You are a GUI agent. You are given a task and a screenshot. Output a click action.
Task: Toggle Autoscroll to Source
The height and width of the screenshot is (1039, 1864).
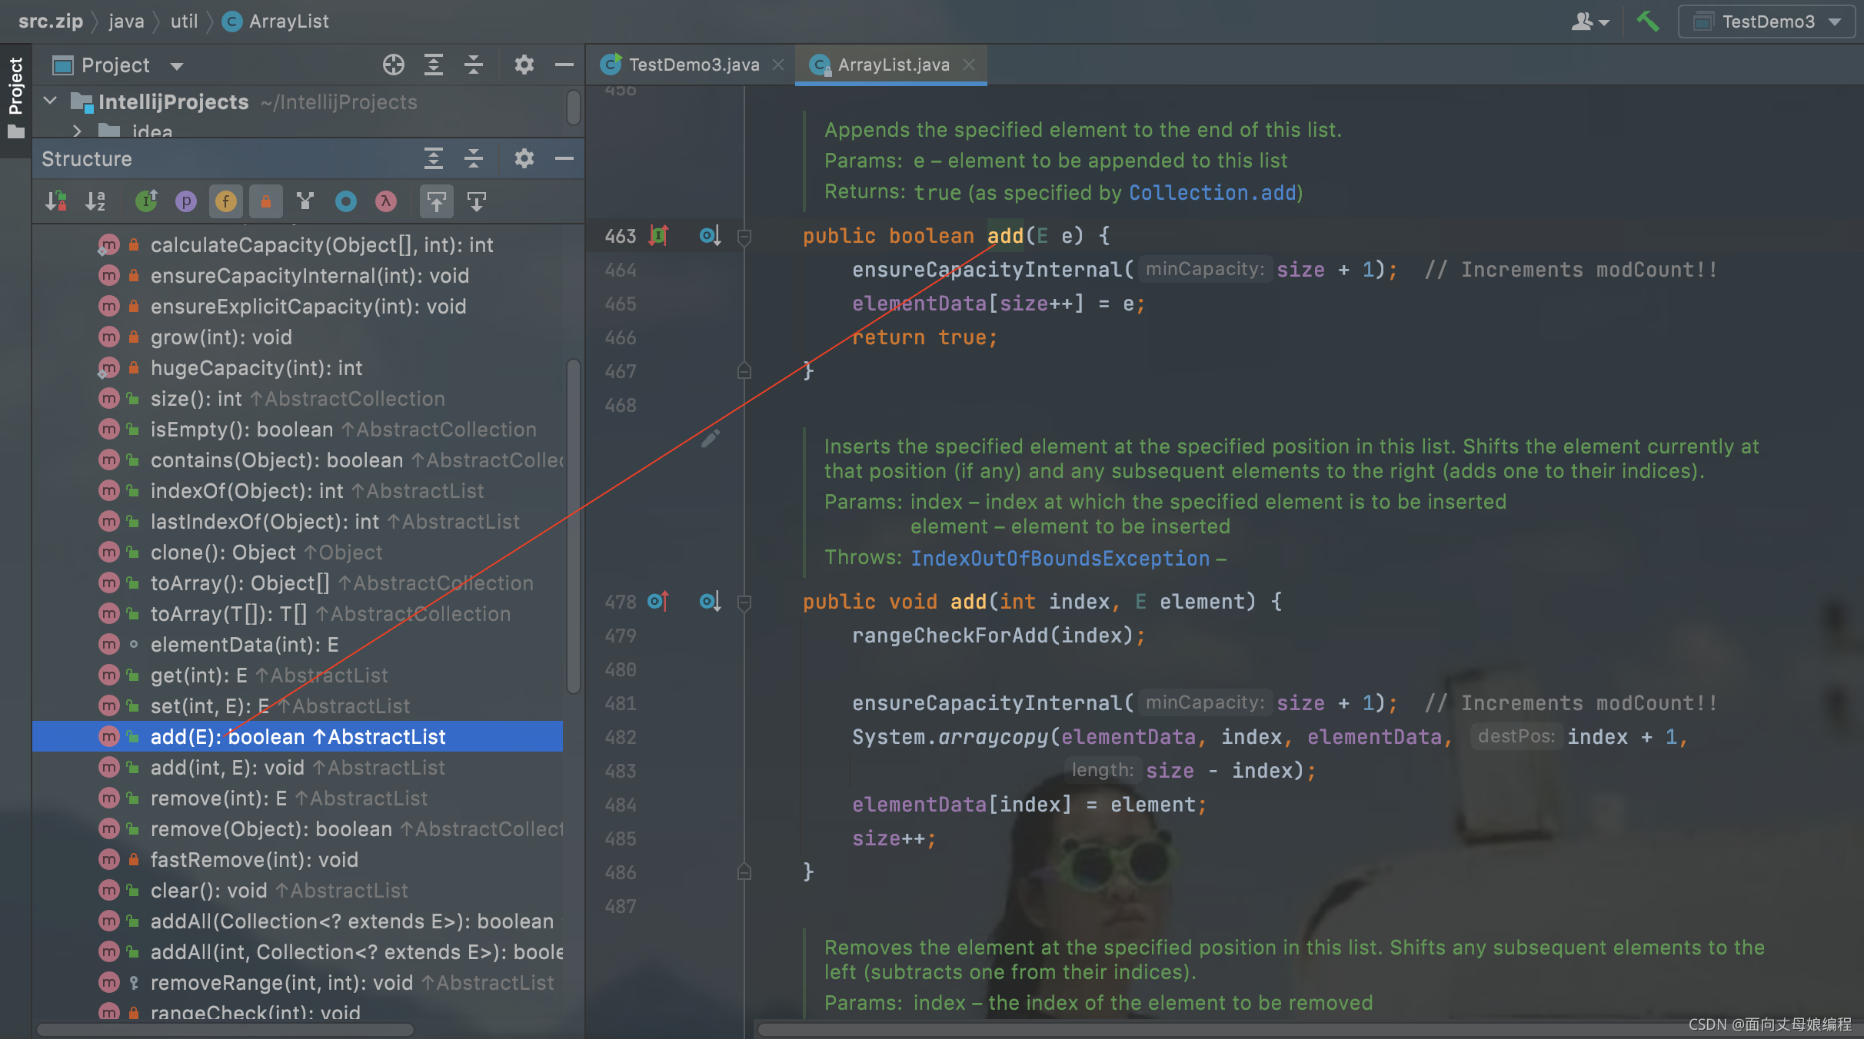(436, 201)
